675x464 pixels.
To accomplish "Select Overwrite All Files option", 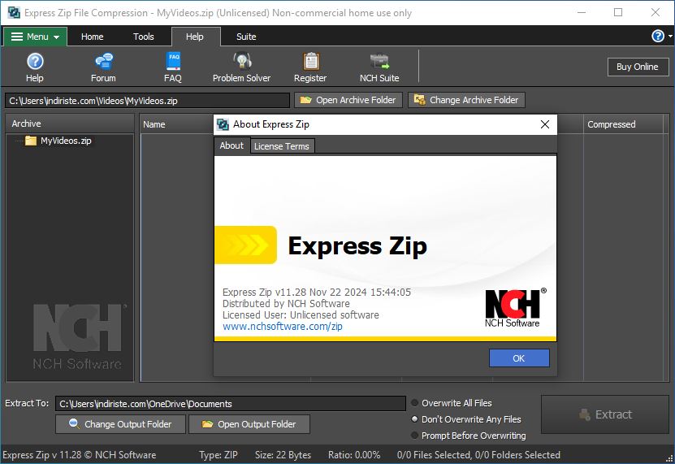I will point(452,403).
